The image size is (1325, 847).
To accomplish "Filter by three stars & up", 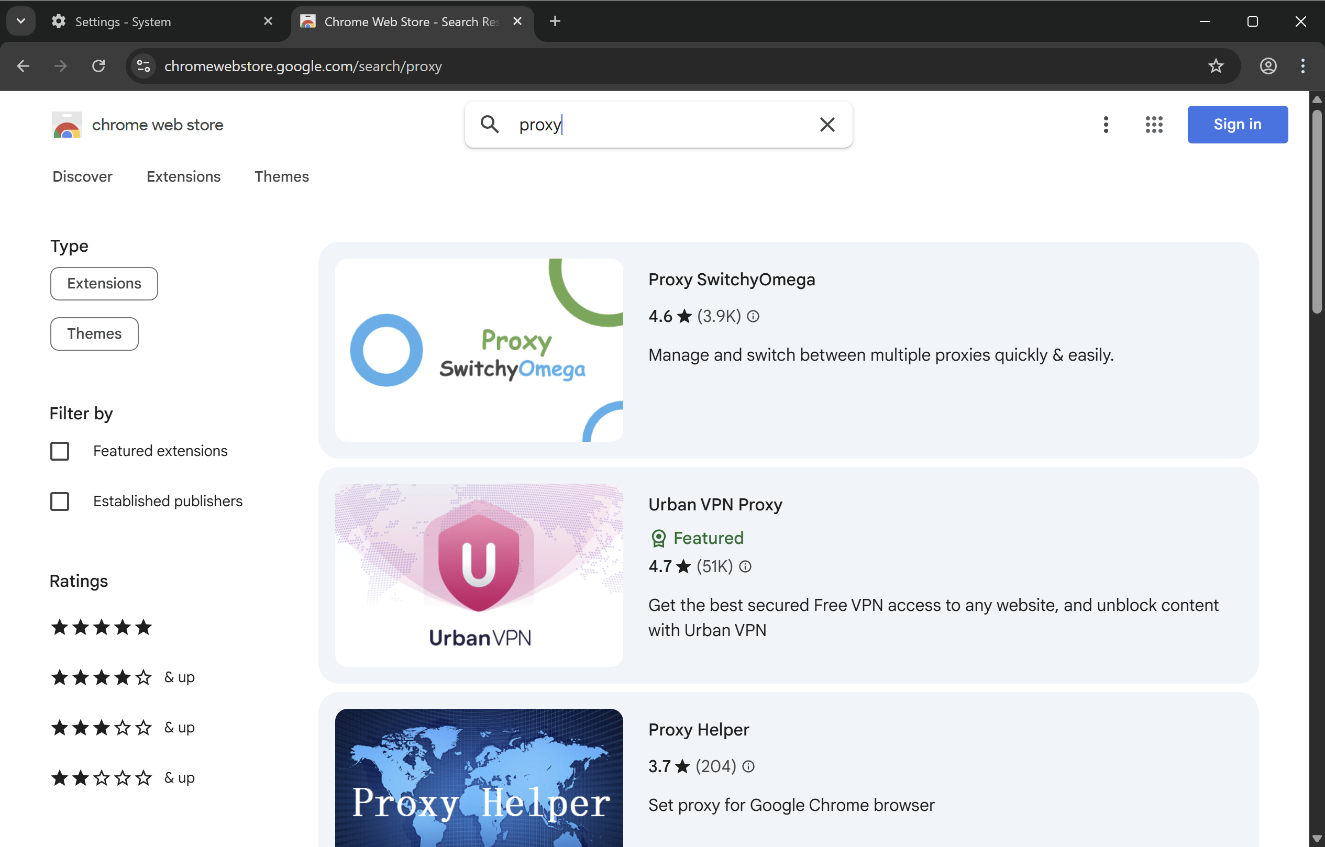I will click(123, 728).
